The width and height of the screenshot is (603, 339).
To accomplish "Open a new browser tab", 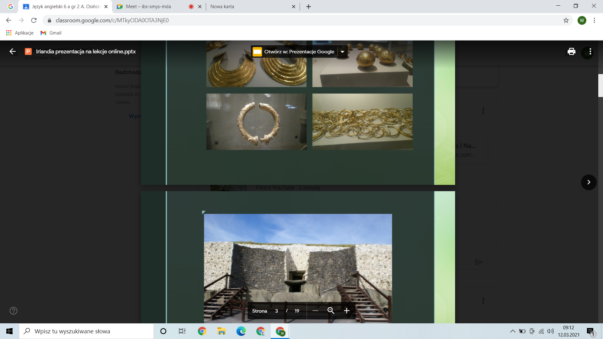I will (x=308, y=7).
